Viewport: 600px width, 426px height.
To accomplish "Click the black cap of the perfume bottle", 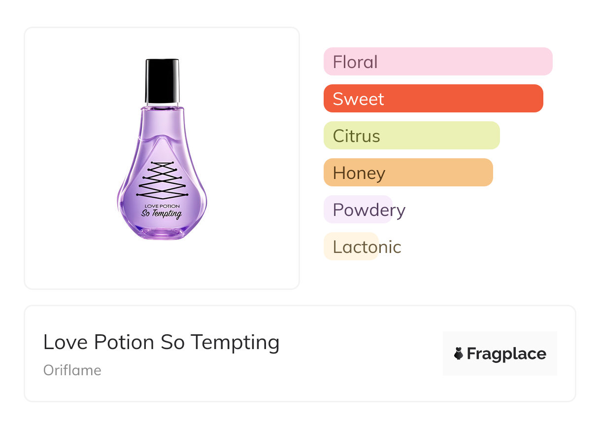I will [162, 80].
